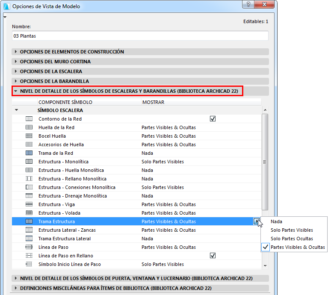Click the Símbolo Inicio Línea de Paso icon
The width and height of the screenshot is (328, 295).
click(x=29, y=264)
